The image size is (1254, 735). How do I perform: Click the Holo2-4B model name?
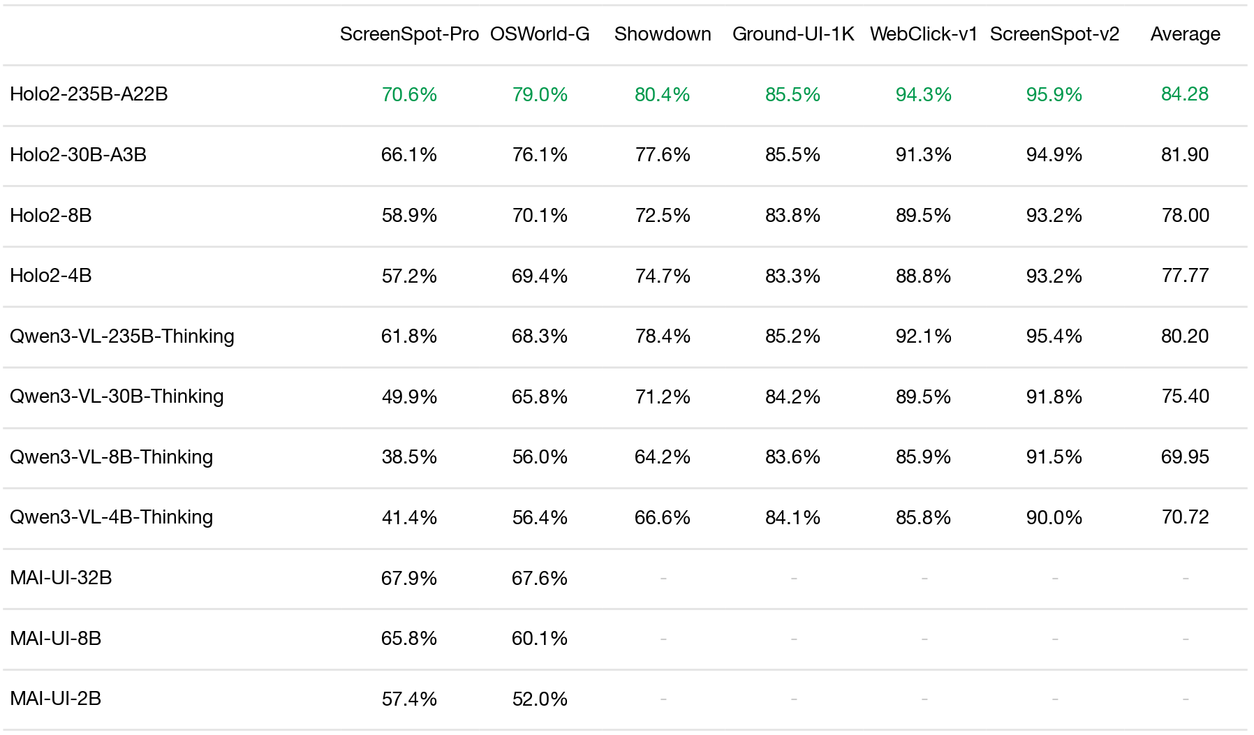(x=51, y=276)
